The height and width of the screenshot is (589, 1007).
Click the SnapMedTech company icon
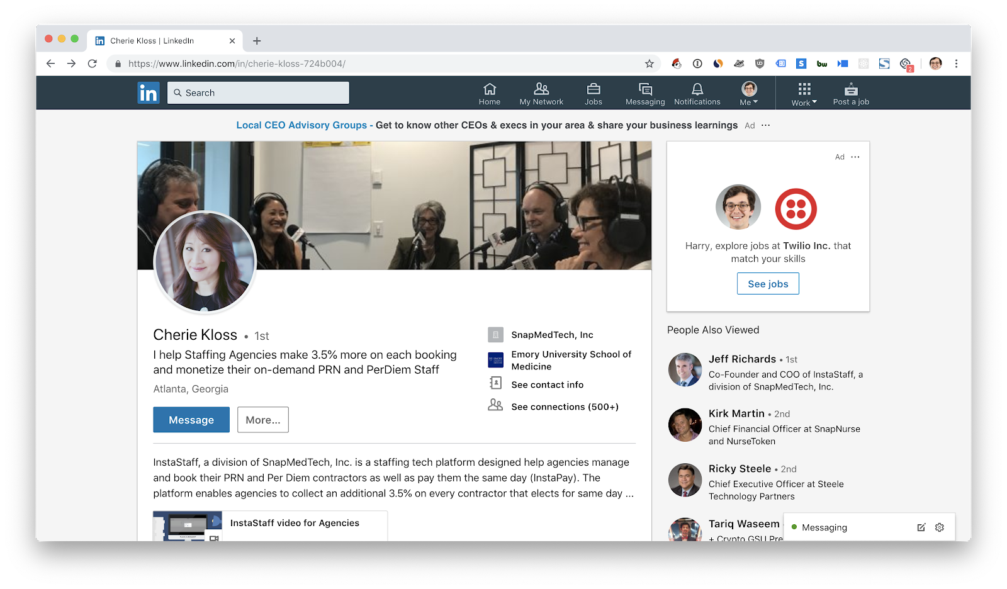pyautogui.click(x=496, y=335)
